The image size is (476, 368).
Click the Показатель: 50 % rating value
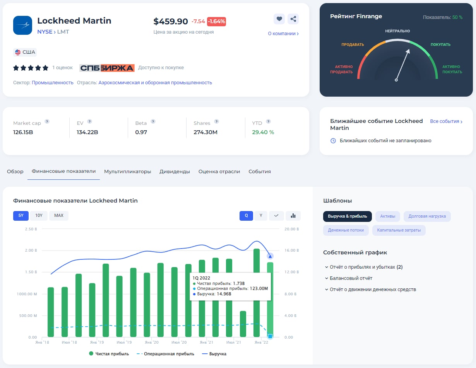pyautogui.click(x=443, y=17)
